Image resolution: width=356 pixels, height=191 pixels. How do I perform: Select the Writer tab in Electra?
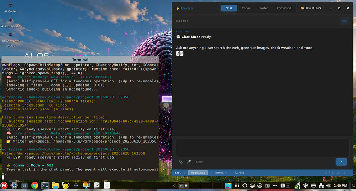coord(263,8)
